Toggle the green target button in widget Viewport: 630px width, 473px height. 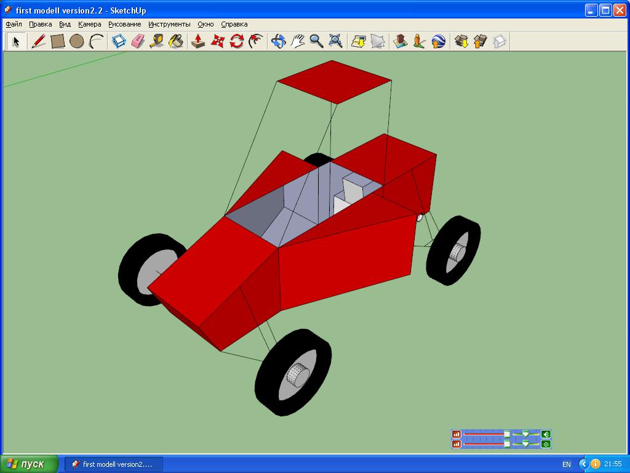[546, 444]
